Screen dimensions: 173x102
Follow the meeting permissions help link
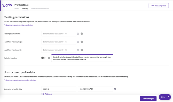tap(18, 25)
